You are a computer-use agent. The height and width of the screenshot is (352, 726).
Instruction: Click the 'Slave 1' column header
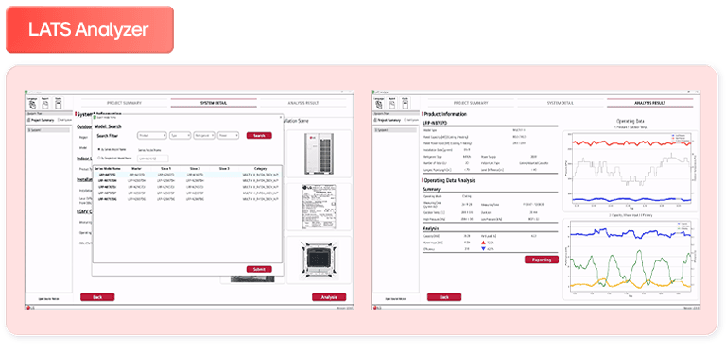point(165,169)
